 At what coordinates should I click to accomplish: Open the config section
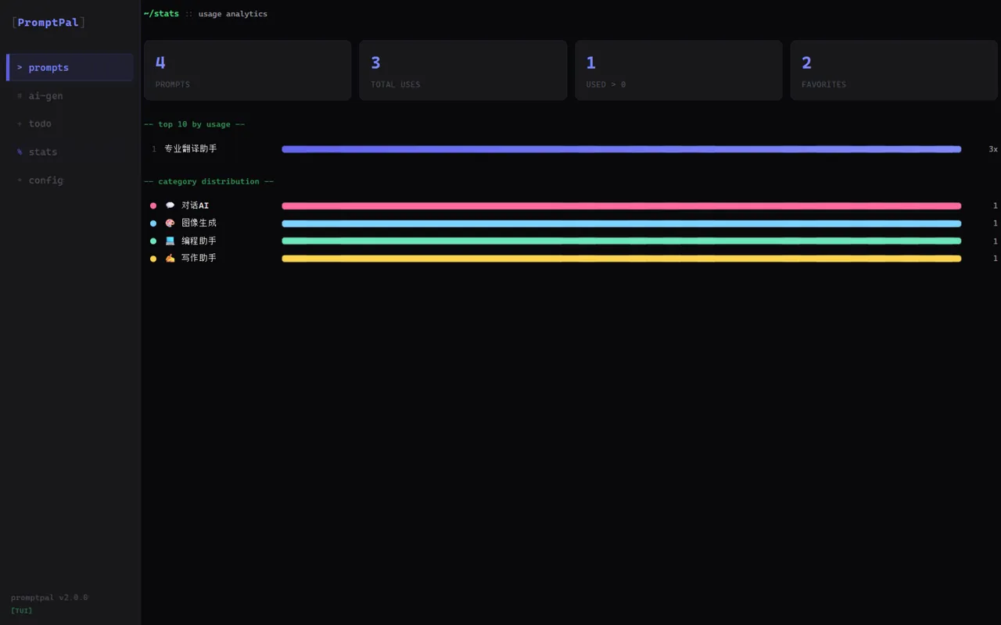pyautogui.click(x=70, y=180)
